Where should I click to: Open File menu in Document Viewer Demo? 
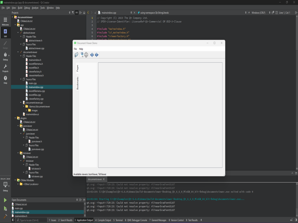point(75,49)
